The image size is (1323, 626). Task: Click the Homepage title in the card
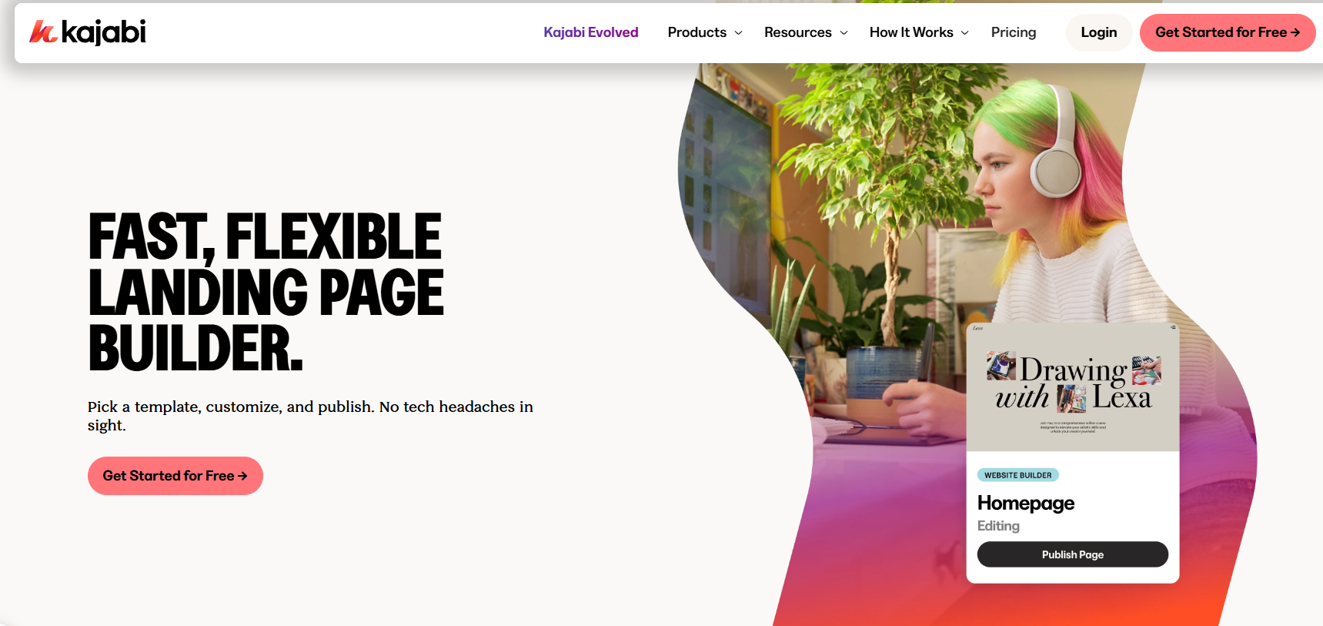(1026, 504)
